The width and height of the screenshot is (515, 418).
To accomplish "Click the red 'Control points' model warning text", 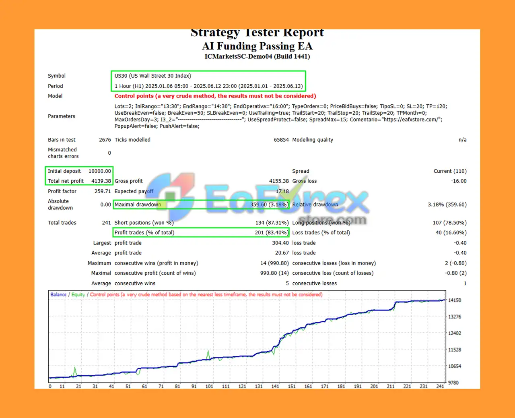I will point(215,96).
